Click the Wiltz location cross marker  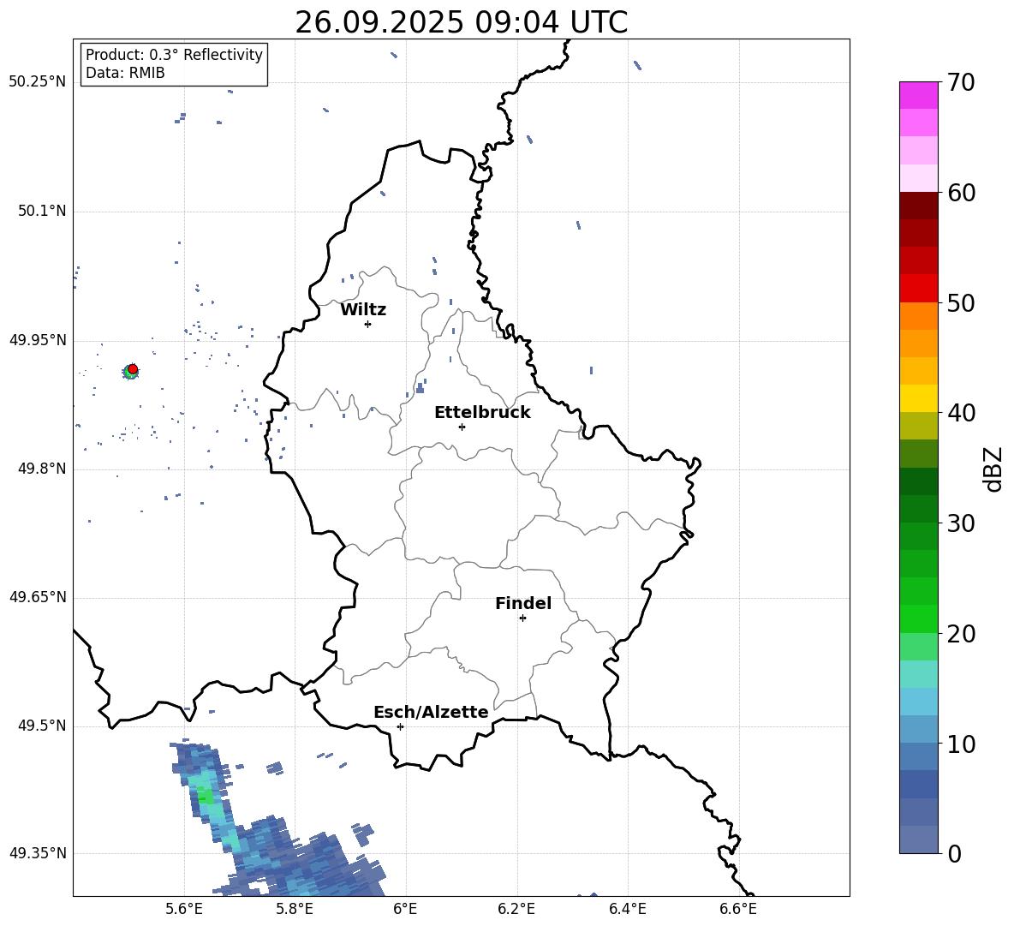pyautogui.click(x=367, y=324)
